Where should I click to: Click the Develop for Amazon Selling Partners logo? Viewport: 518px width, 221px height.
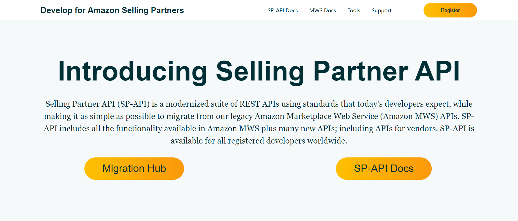coord(112,10)
